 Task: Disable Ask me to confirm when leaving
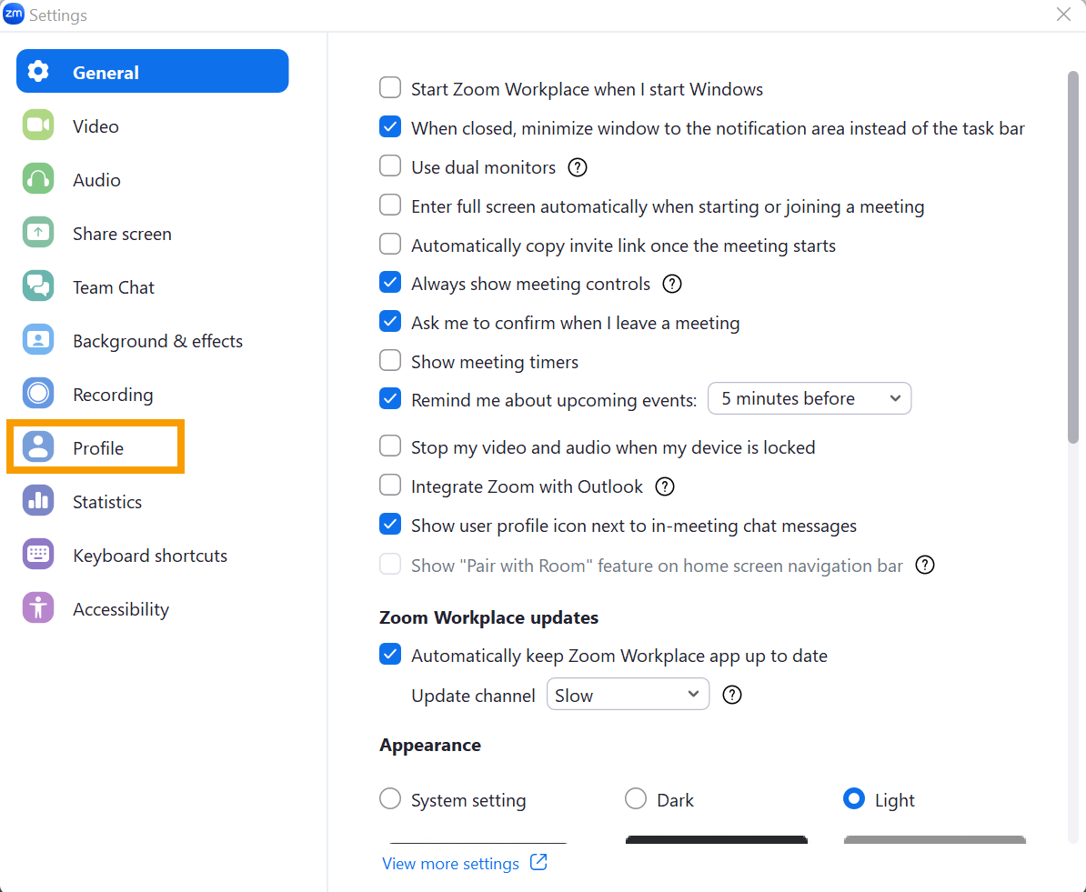(390, 321)
